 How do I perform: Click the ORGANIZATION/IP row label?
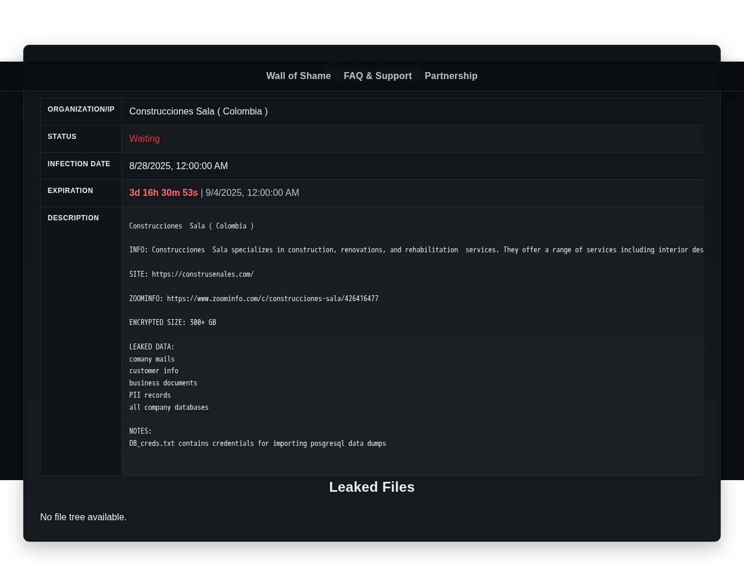click(81, 109)
